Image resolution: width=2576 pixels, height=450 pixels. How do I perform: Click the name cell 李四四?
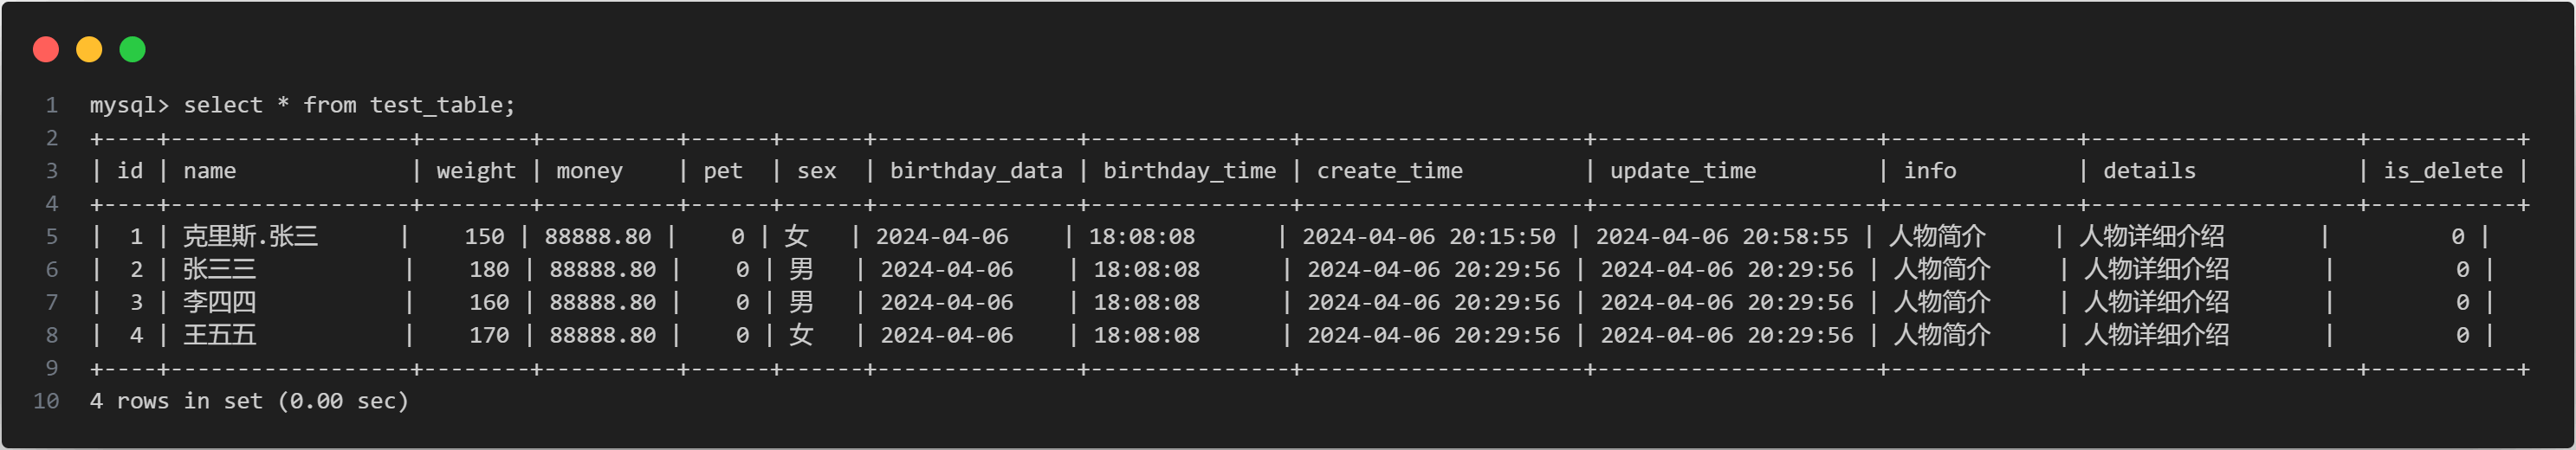(220, 302)
